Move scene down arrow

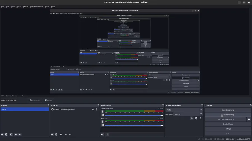pyautogui.click(x=20, y=134)
